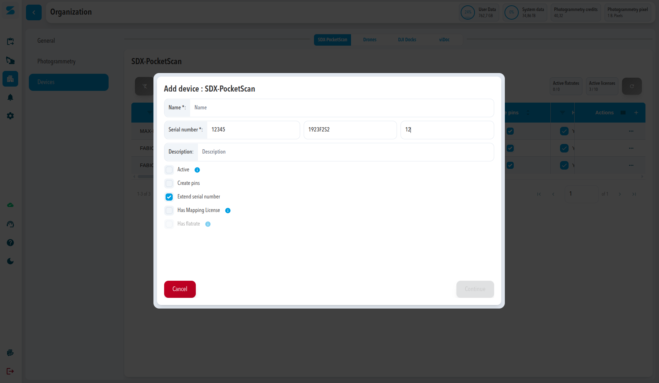
Task: Toggle dark mode moon icon
Action: tap(10, 261)
